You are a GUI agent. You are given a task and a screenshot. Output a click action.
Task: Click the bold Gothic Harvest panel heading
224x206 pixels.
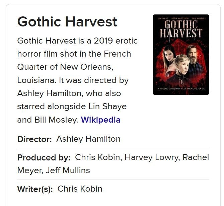(67, 22)
